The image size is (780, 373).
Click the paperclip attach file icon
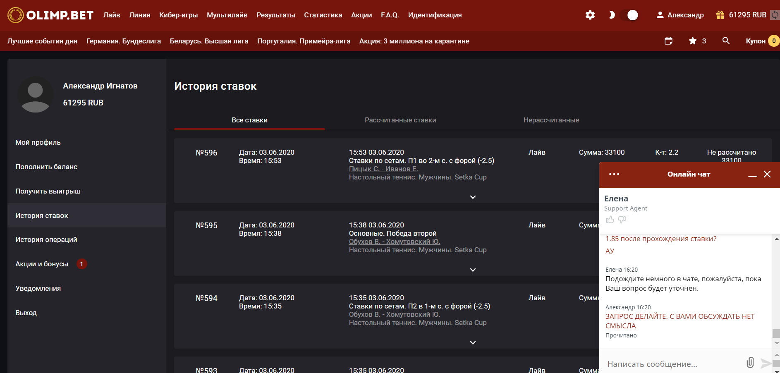750,363
